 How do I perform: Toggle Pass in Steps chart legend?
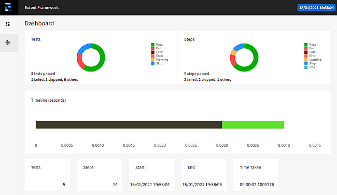click(310, 45)
